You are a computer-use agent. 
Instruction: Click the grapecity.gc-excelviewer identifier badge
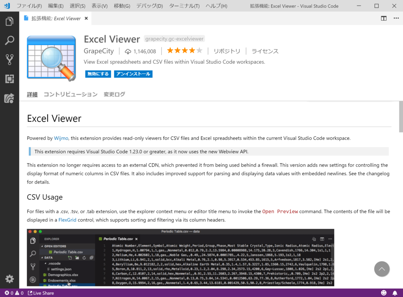tap(174, 39)
